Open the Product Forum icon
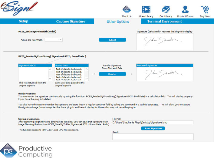The image size is (214, 159). pos(185,9)
